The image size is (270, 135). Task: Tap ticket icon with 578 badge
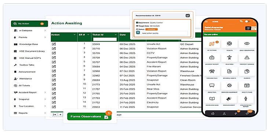click(x=247, y=113)
